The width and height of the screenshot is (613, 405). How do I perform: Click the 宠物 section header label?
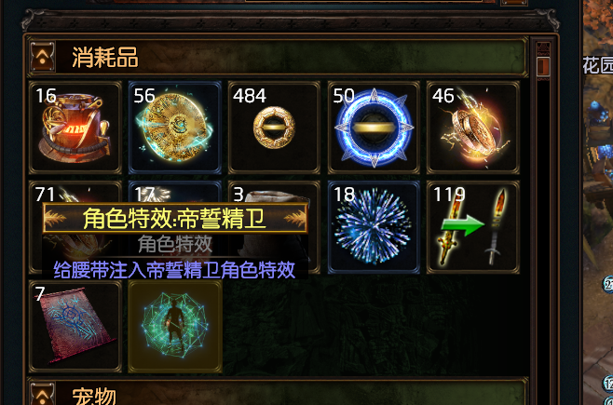(94, 396)
